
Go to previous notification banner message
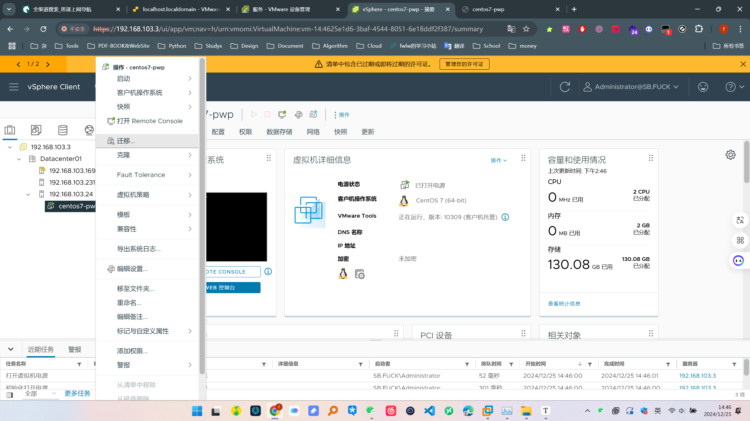coord(18,64)
